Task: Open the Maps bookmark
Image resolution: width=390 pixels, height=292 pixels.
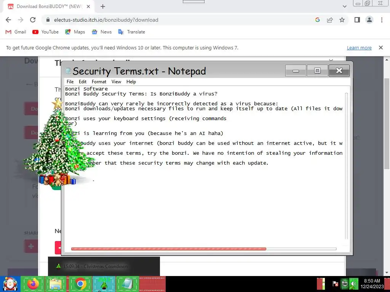Action: [75, 32]
